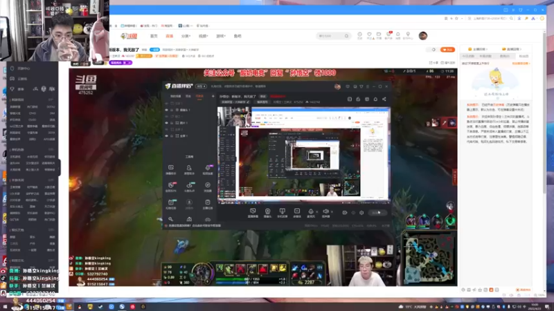
Task: Toggle the lock on 图片 1 layer
Action: click(172, 123)
